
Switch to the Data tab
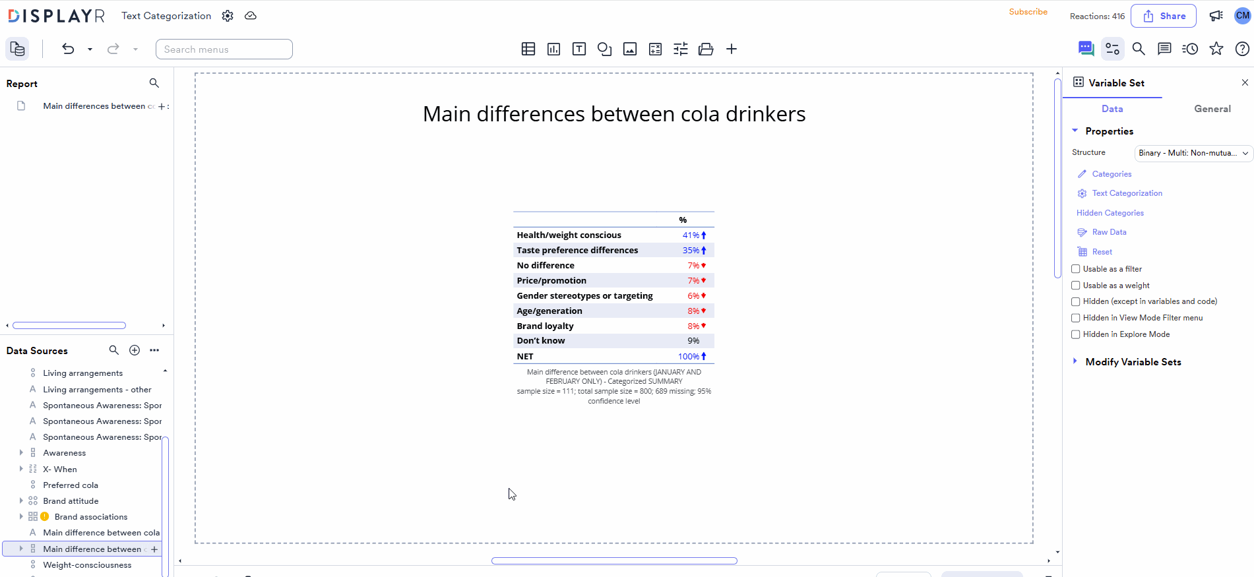(x=1112, y=109)
